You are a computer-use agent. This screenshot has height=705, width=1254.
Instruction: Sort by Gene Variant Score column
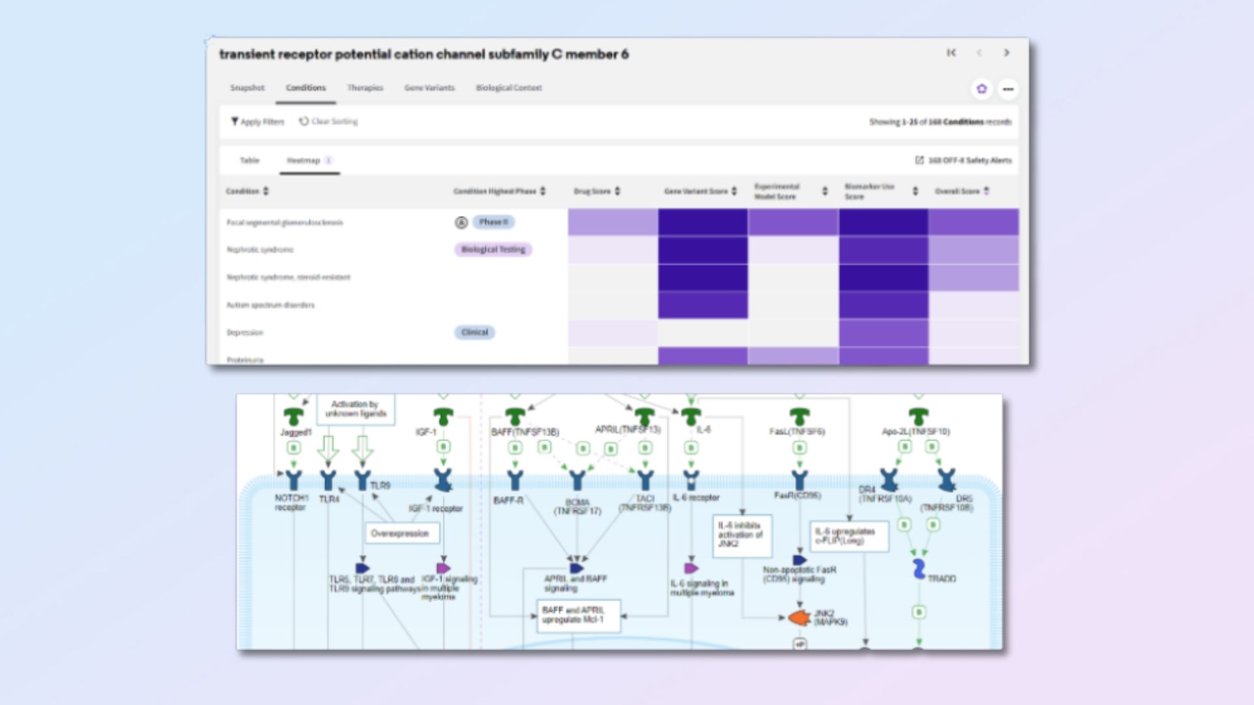[x=734, y=191]
